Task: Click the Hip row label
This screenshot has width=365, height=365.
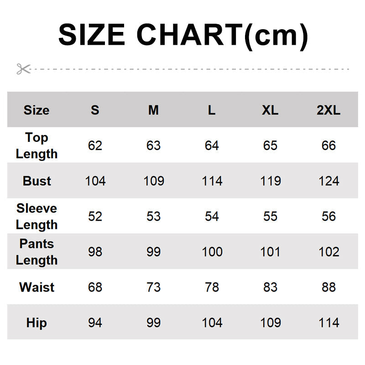Action: pyautogui.click(x=36, y=323)
